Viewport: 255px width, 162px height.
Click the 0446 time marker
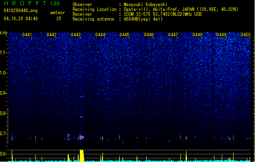(x=149, y=35)
